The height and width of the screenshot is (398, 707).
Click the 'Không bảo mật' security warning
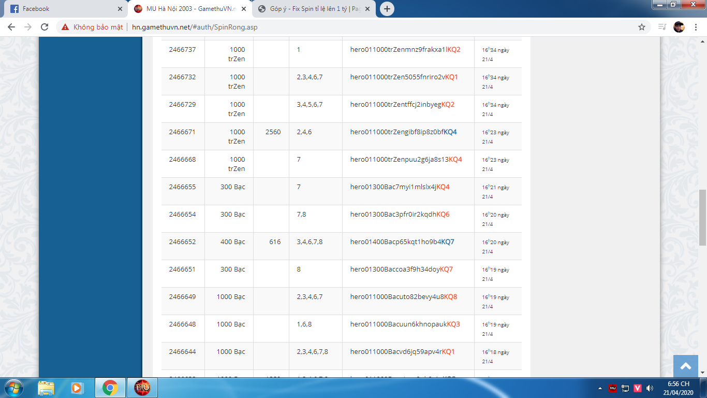tap(92, 27)
